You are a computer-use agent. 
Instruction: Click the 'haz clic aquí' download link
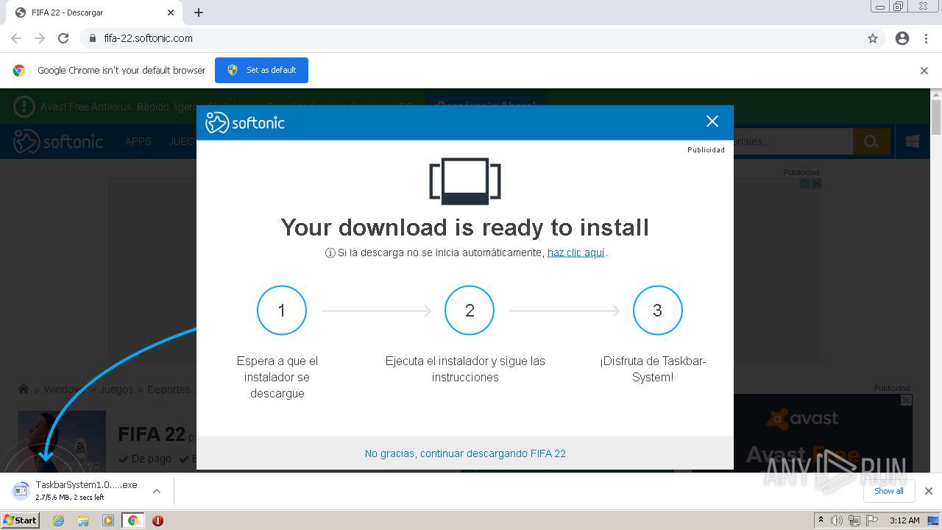[576, 252]
